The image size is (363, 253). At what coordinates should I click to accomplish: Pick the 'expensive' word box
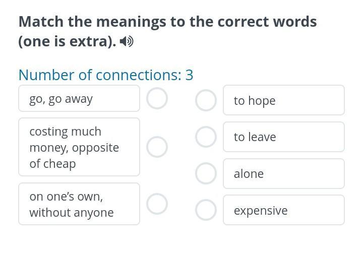click(283, 210)
